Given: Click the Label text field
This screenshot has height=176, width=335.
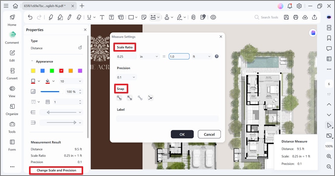Looking at the screenshot, I should coord(167,119).
